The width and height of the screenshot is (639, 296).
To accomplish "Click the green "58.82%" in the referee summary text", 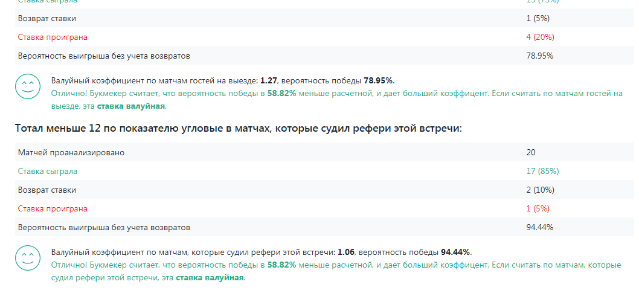I will (281, 265).
